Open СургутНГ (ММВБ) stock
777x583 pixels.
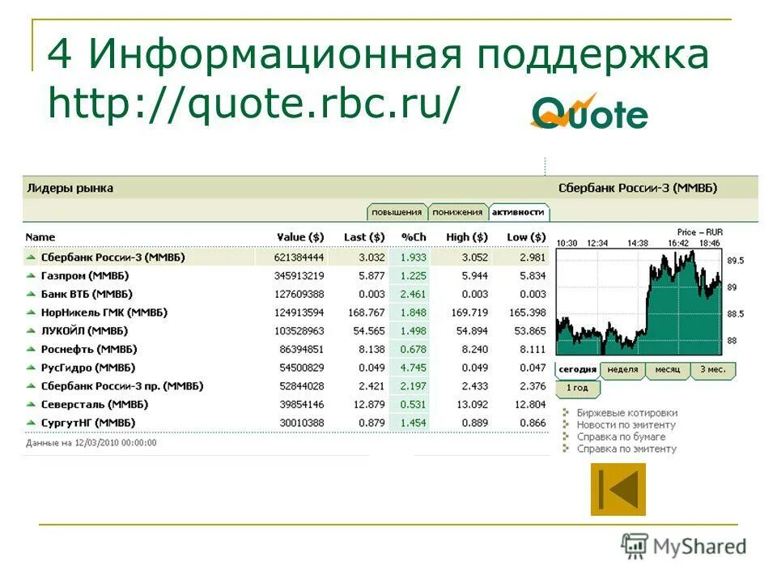[87, 422]
